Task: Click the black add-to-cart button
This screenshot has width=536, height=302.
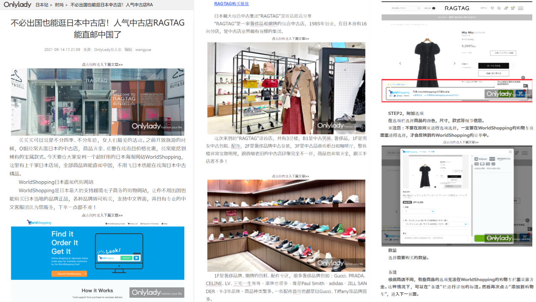Action: tap(493, 66)
